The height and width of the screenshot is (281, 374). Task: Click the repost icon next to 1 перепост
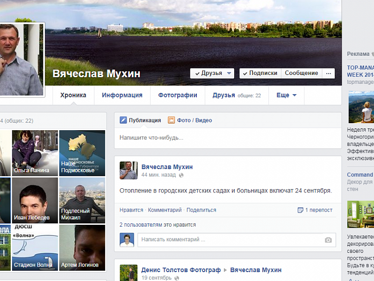(300, 210)
